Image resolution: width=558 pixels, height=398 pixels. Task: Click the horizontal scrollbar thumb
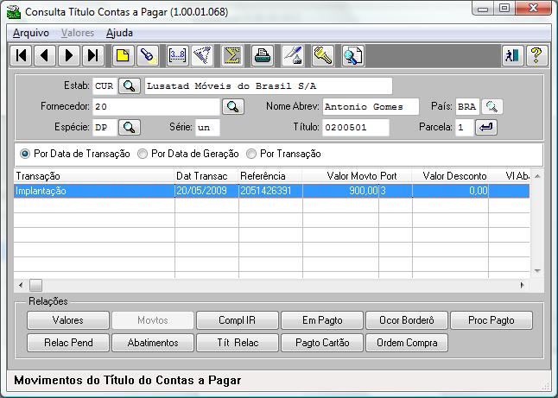pos(35,285)
